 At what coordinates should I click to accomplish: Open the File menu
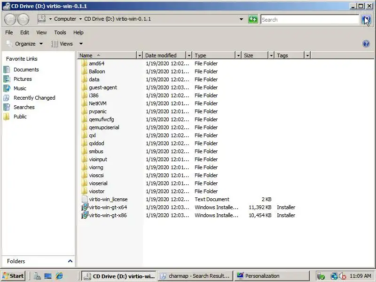pos(9,32)
